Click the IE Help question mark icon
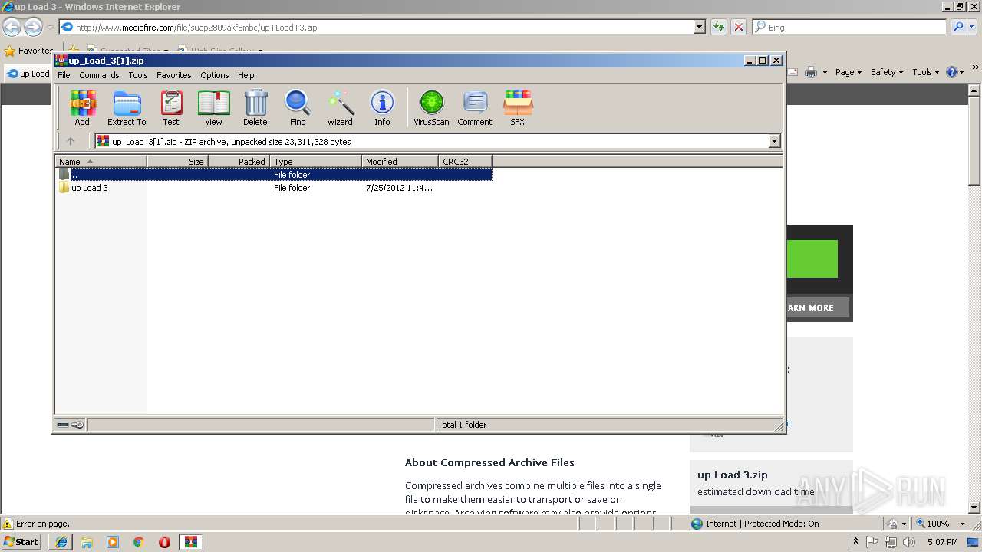 (x=951, y=72)
